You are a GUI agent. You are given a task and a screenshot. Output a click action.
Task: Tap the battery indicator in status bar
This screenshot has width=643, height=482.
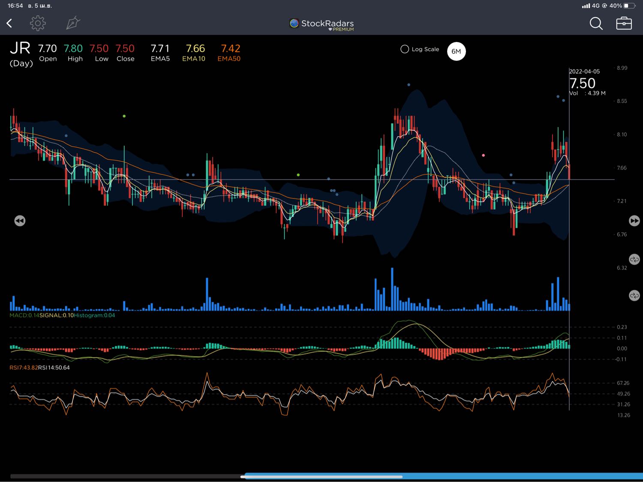click(629, 6)
